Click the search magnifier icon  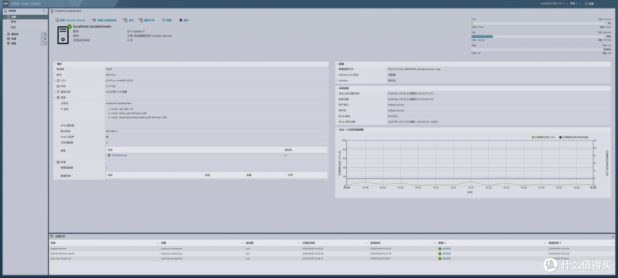(x=587, y=3)
